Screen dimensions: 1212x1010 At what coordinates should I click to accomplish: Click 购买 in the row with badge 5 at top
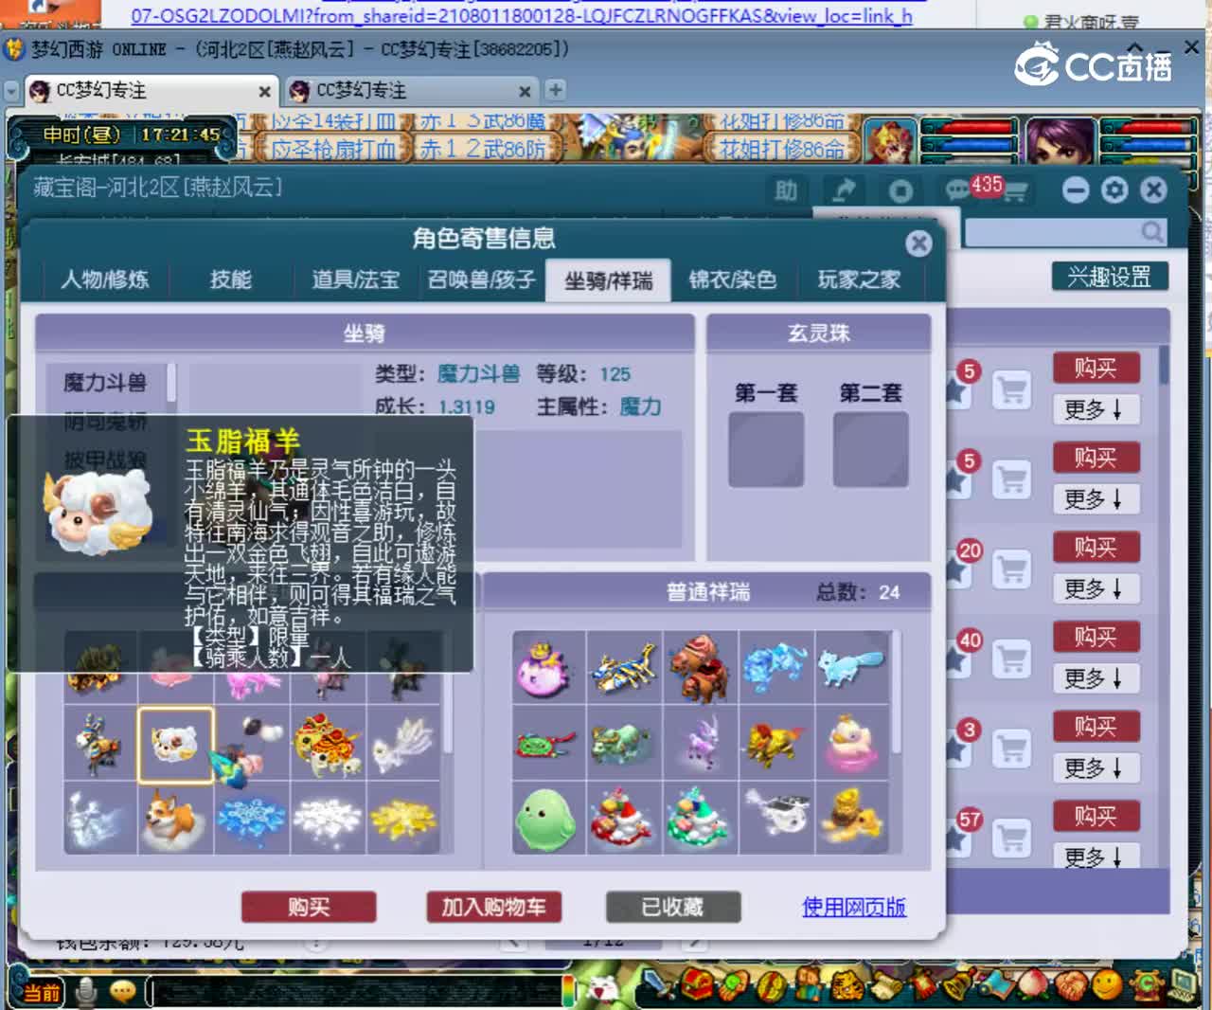pos(1096,368)
